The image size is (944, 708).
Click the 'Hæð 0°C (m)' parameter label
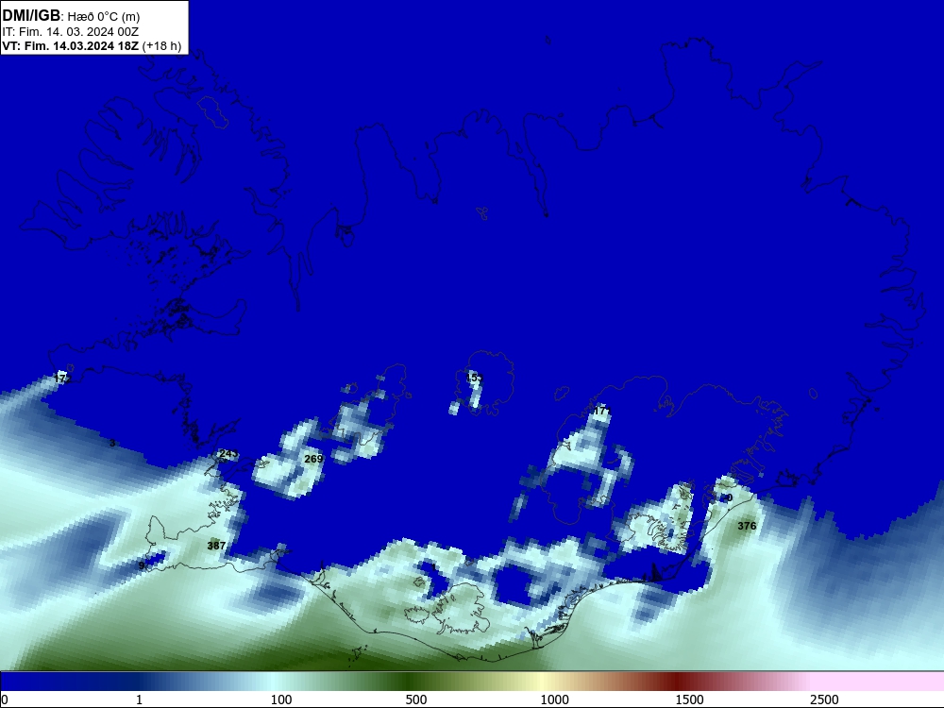click(x=104, y=17)
